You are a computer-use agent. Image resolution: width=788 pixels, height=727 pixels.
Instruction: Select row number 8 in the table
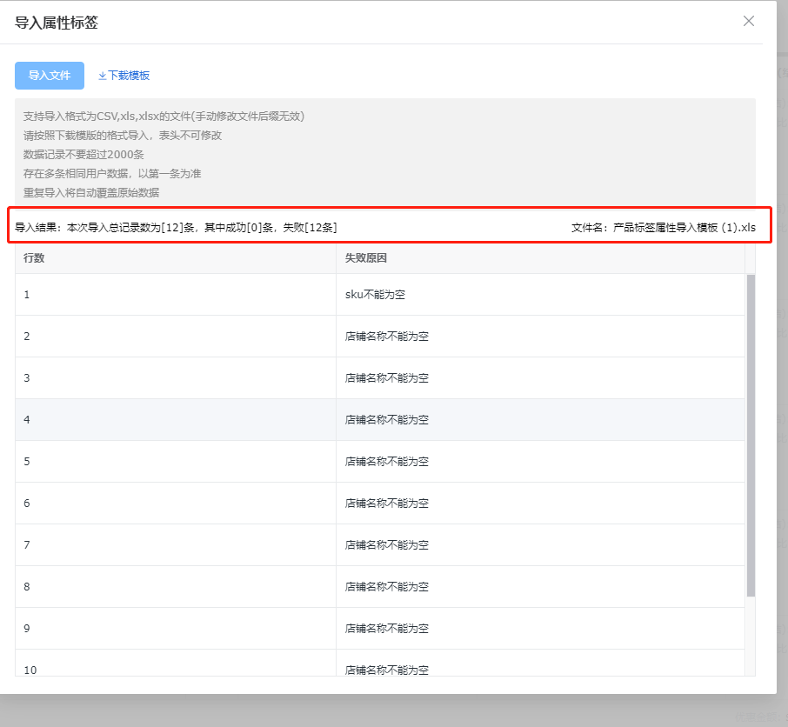(27, 586)
